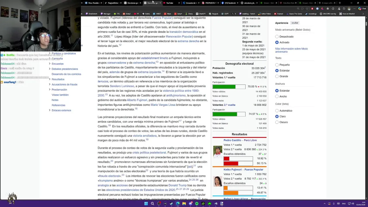368x207 pixels.
Task: Open Spotify from the taskbar
Action: click(197, 204)
